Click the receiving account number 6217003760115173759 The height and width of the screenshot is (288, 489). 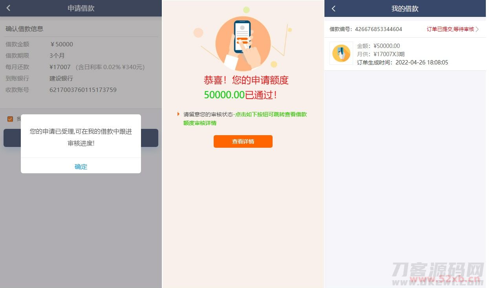(83, 90)
